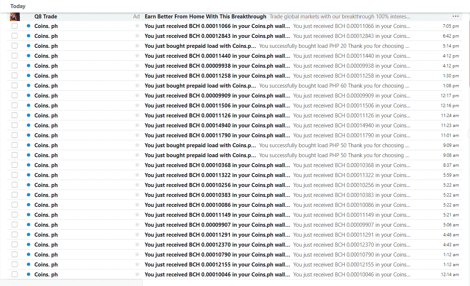Open email "You just received BCH 0.00010086"
This screenshot has width=470, height=286.
217,205
